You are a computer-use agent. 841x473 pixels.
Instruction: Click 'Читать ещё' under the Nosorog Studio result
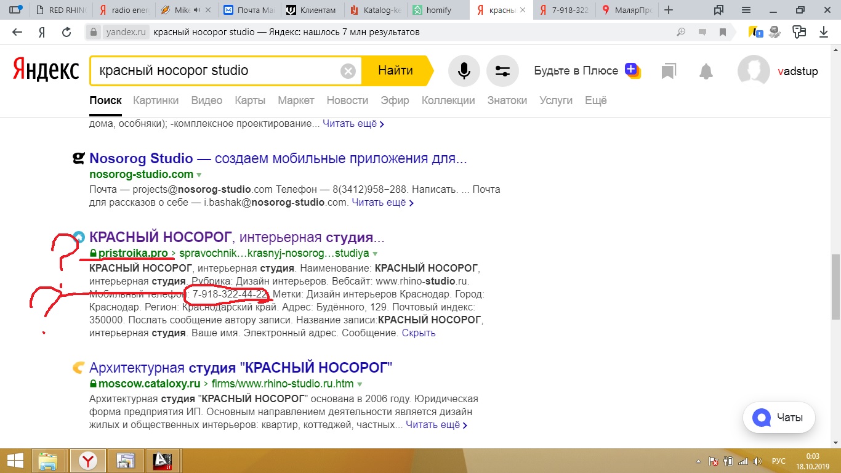382,202
